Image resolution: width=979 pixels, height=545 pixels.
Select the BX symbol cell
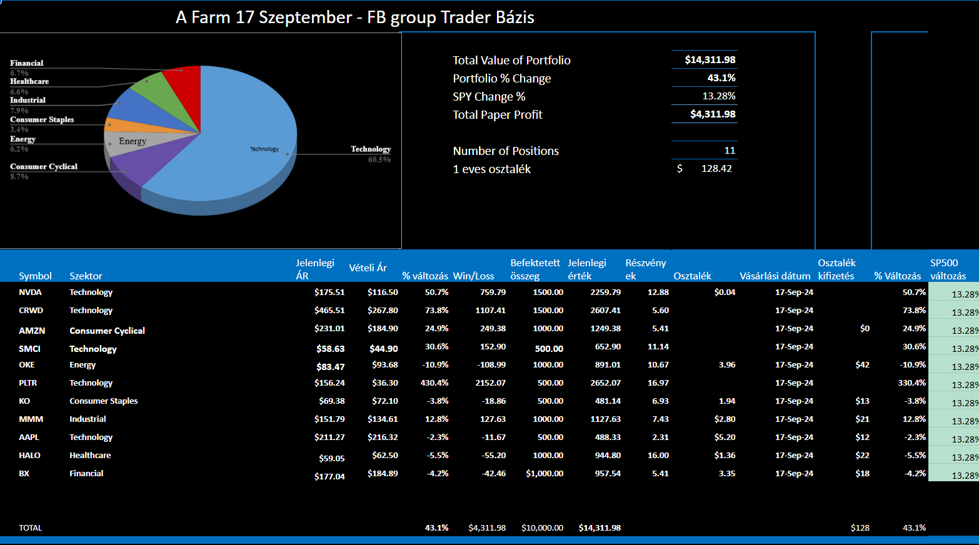tap(24, 474)
